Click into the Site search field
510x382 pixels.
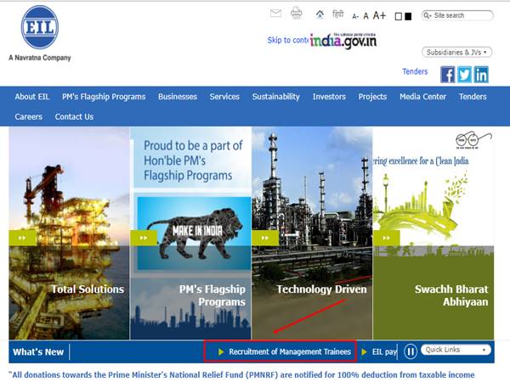tap(457, 15)
